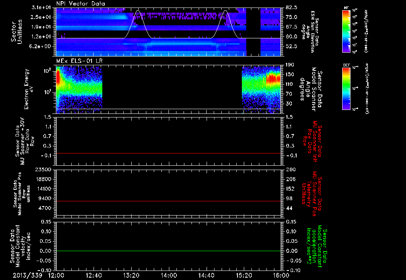Click the green velocity trace at 0.00

169,251
